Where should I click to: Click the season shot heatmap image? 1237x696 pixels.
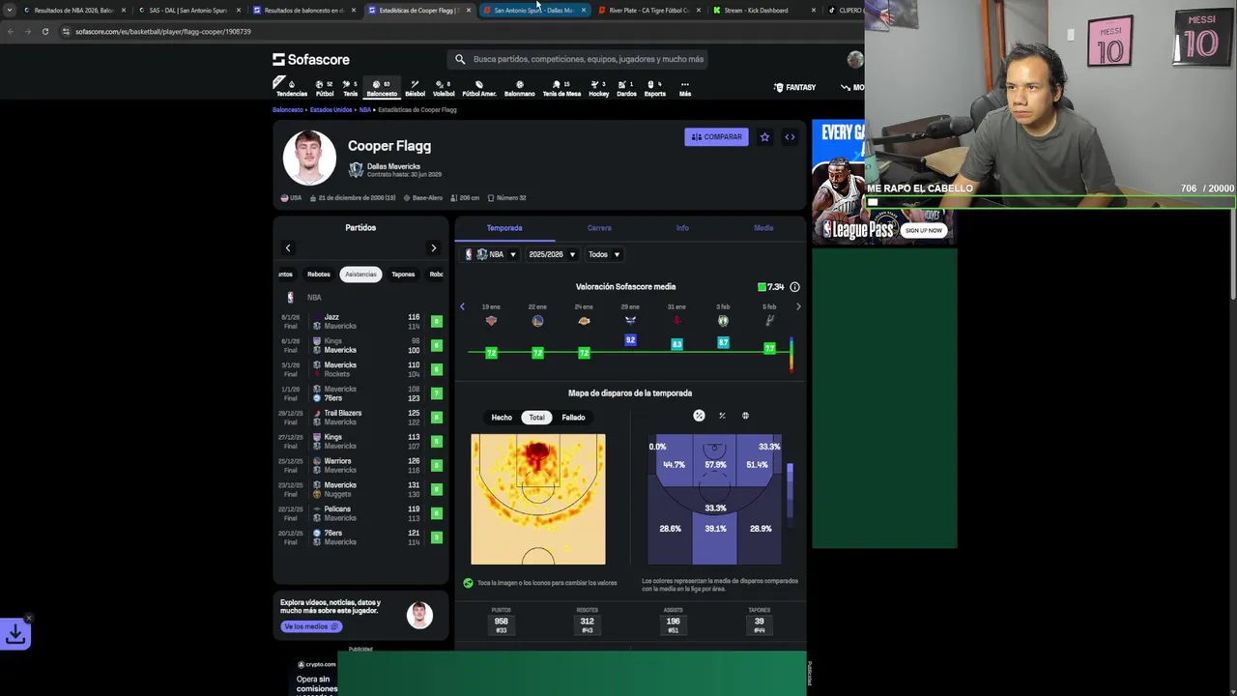pos(538,499)
